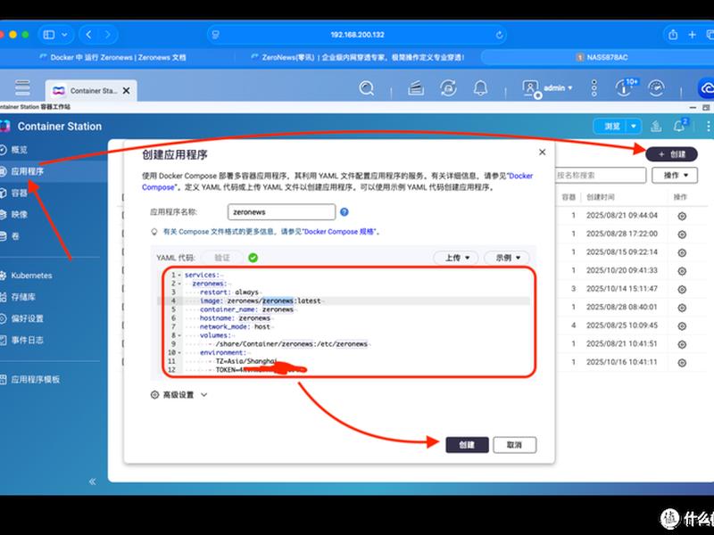The height and width of the screenshot is (535, 714).
Task: Open the three-dot more options icon in QTS toolbar
Action: [594, 87]
